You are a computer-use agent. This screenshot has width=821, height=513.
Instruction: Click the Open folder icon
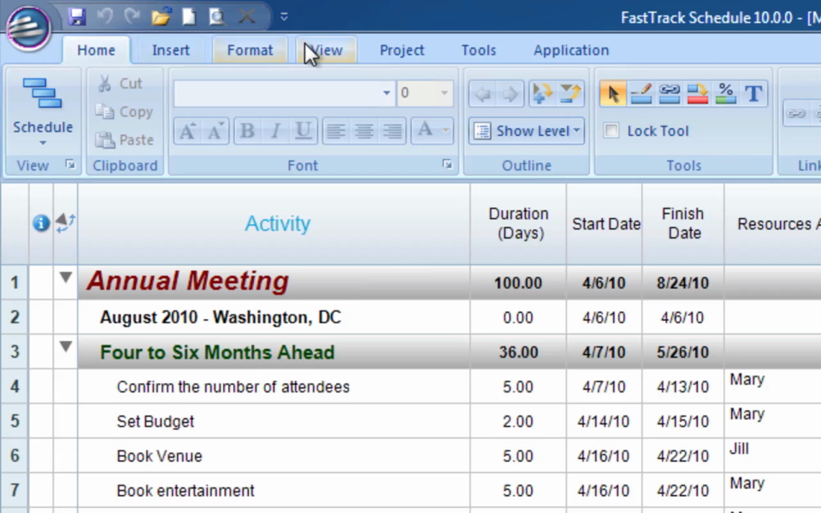(161, 17)
